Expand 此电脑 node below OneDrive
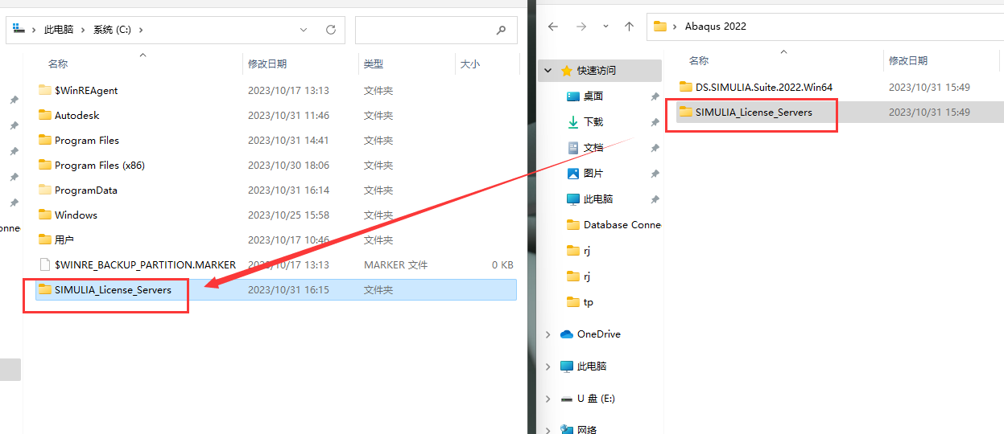Image resolution: width=1004 pixels, height=434 pixels. click(548, 366)
